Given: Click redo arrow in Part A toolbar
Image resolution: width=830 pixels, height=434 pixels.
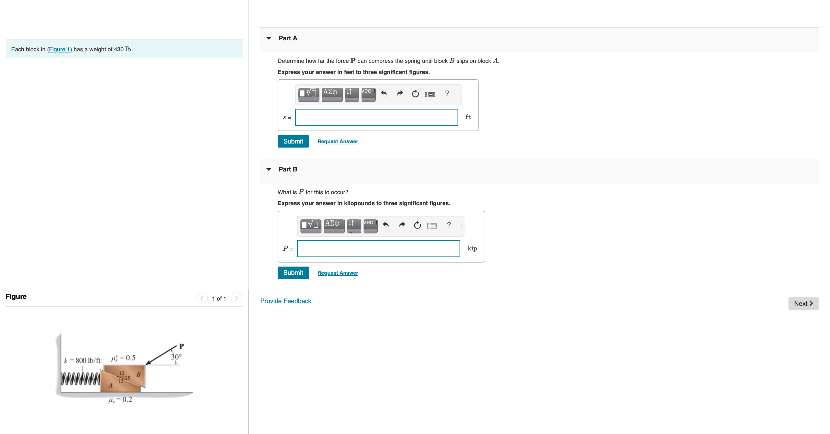Looking at the screenshot, I should pyautogui.click(x=400, y=94).
